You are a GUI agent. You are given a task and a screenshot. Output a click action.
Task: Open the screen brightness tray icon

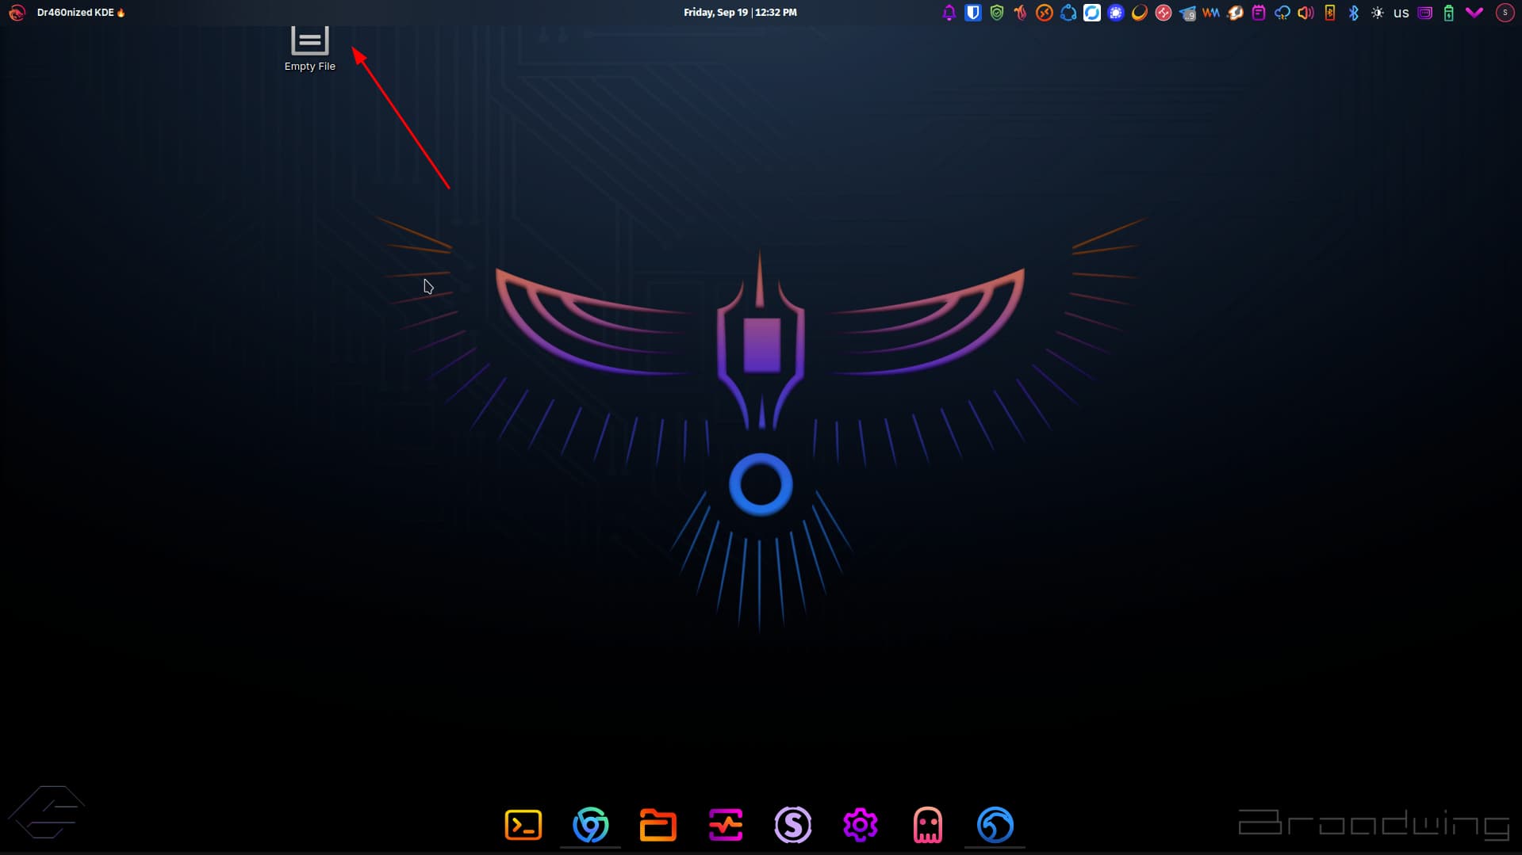coord(1378,13)
